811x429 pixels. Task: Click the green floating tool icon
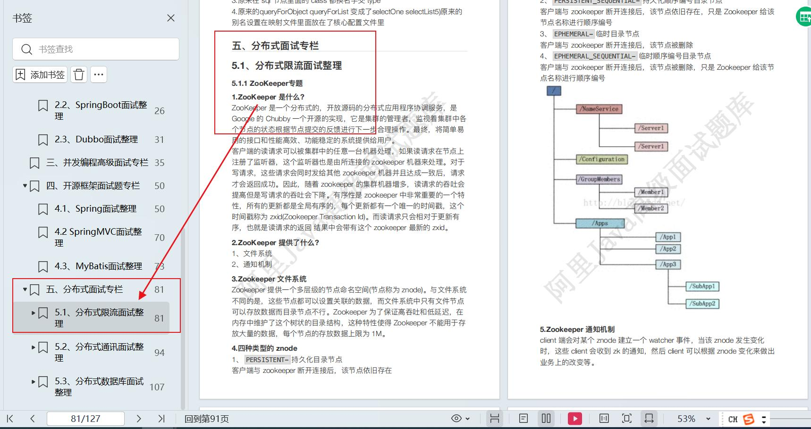tap(803, 17)
